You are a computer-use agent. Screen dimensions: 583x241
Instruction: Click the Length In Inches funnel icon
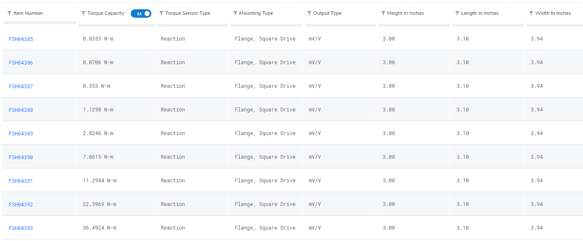(457, 13)
